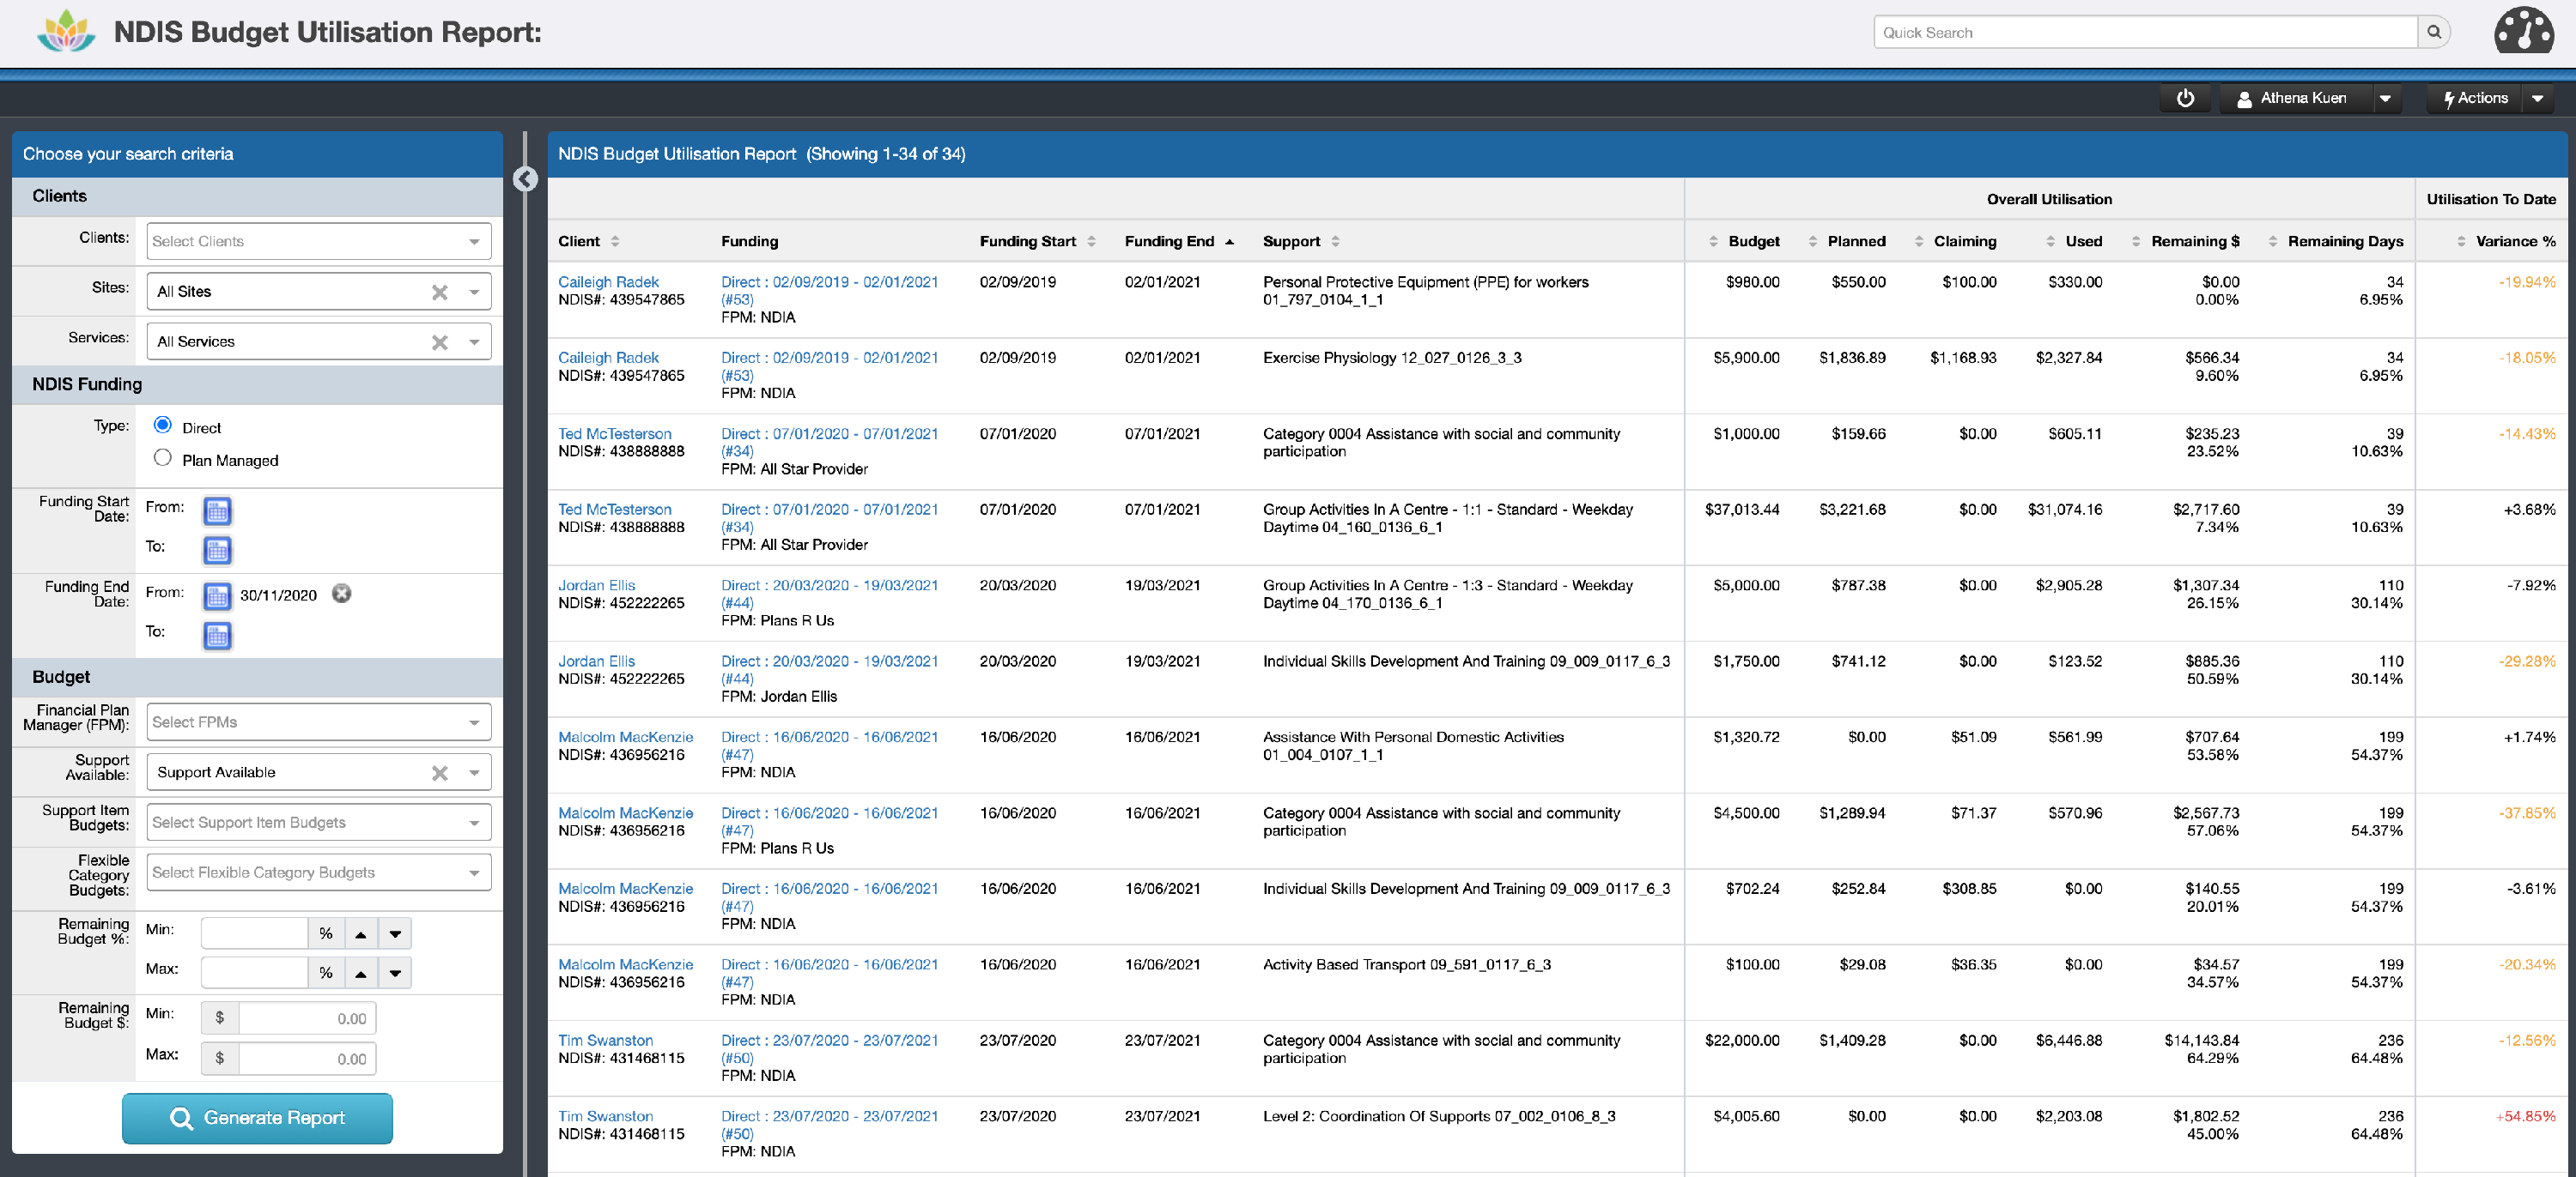Collapse the search criteria panel arrow
This screenshot has height=1177, width=2576.
coord(525,178)
